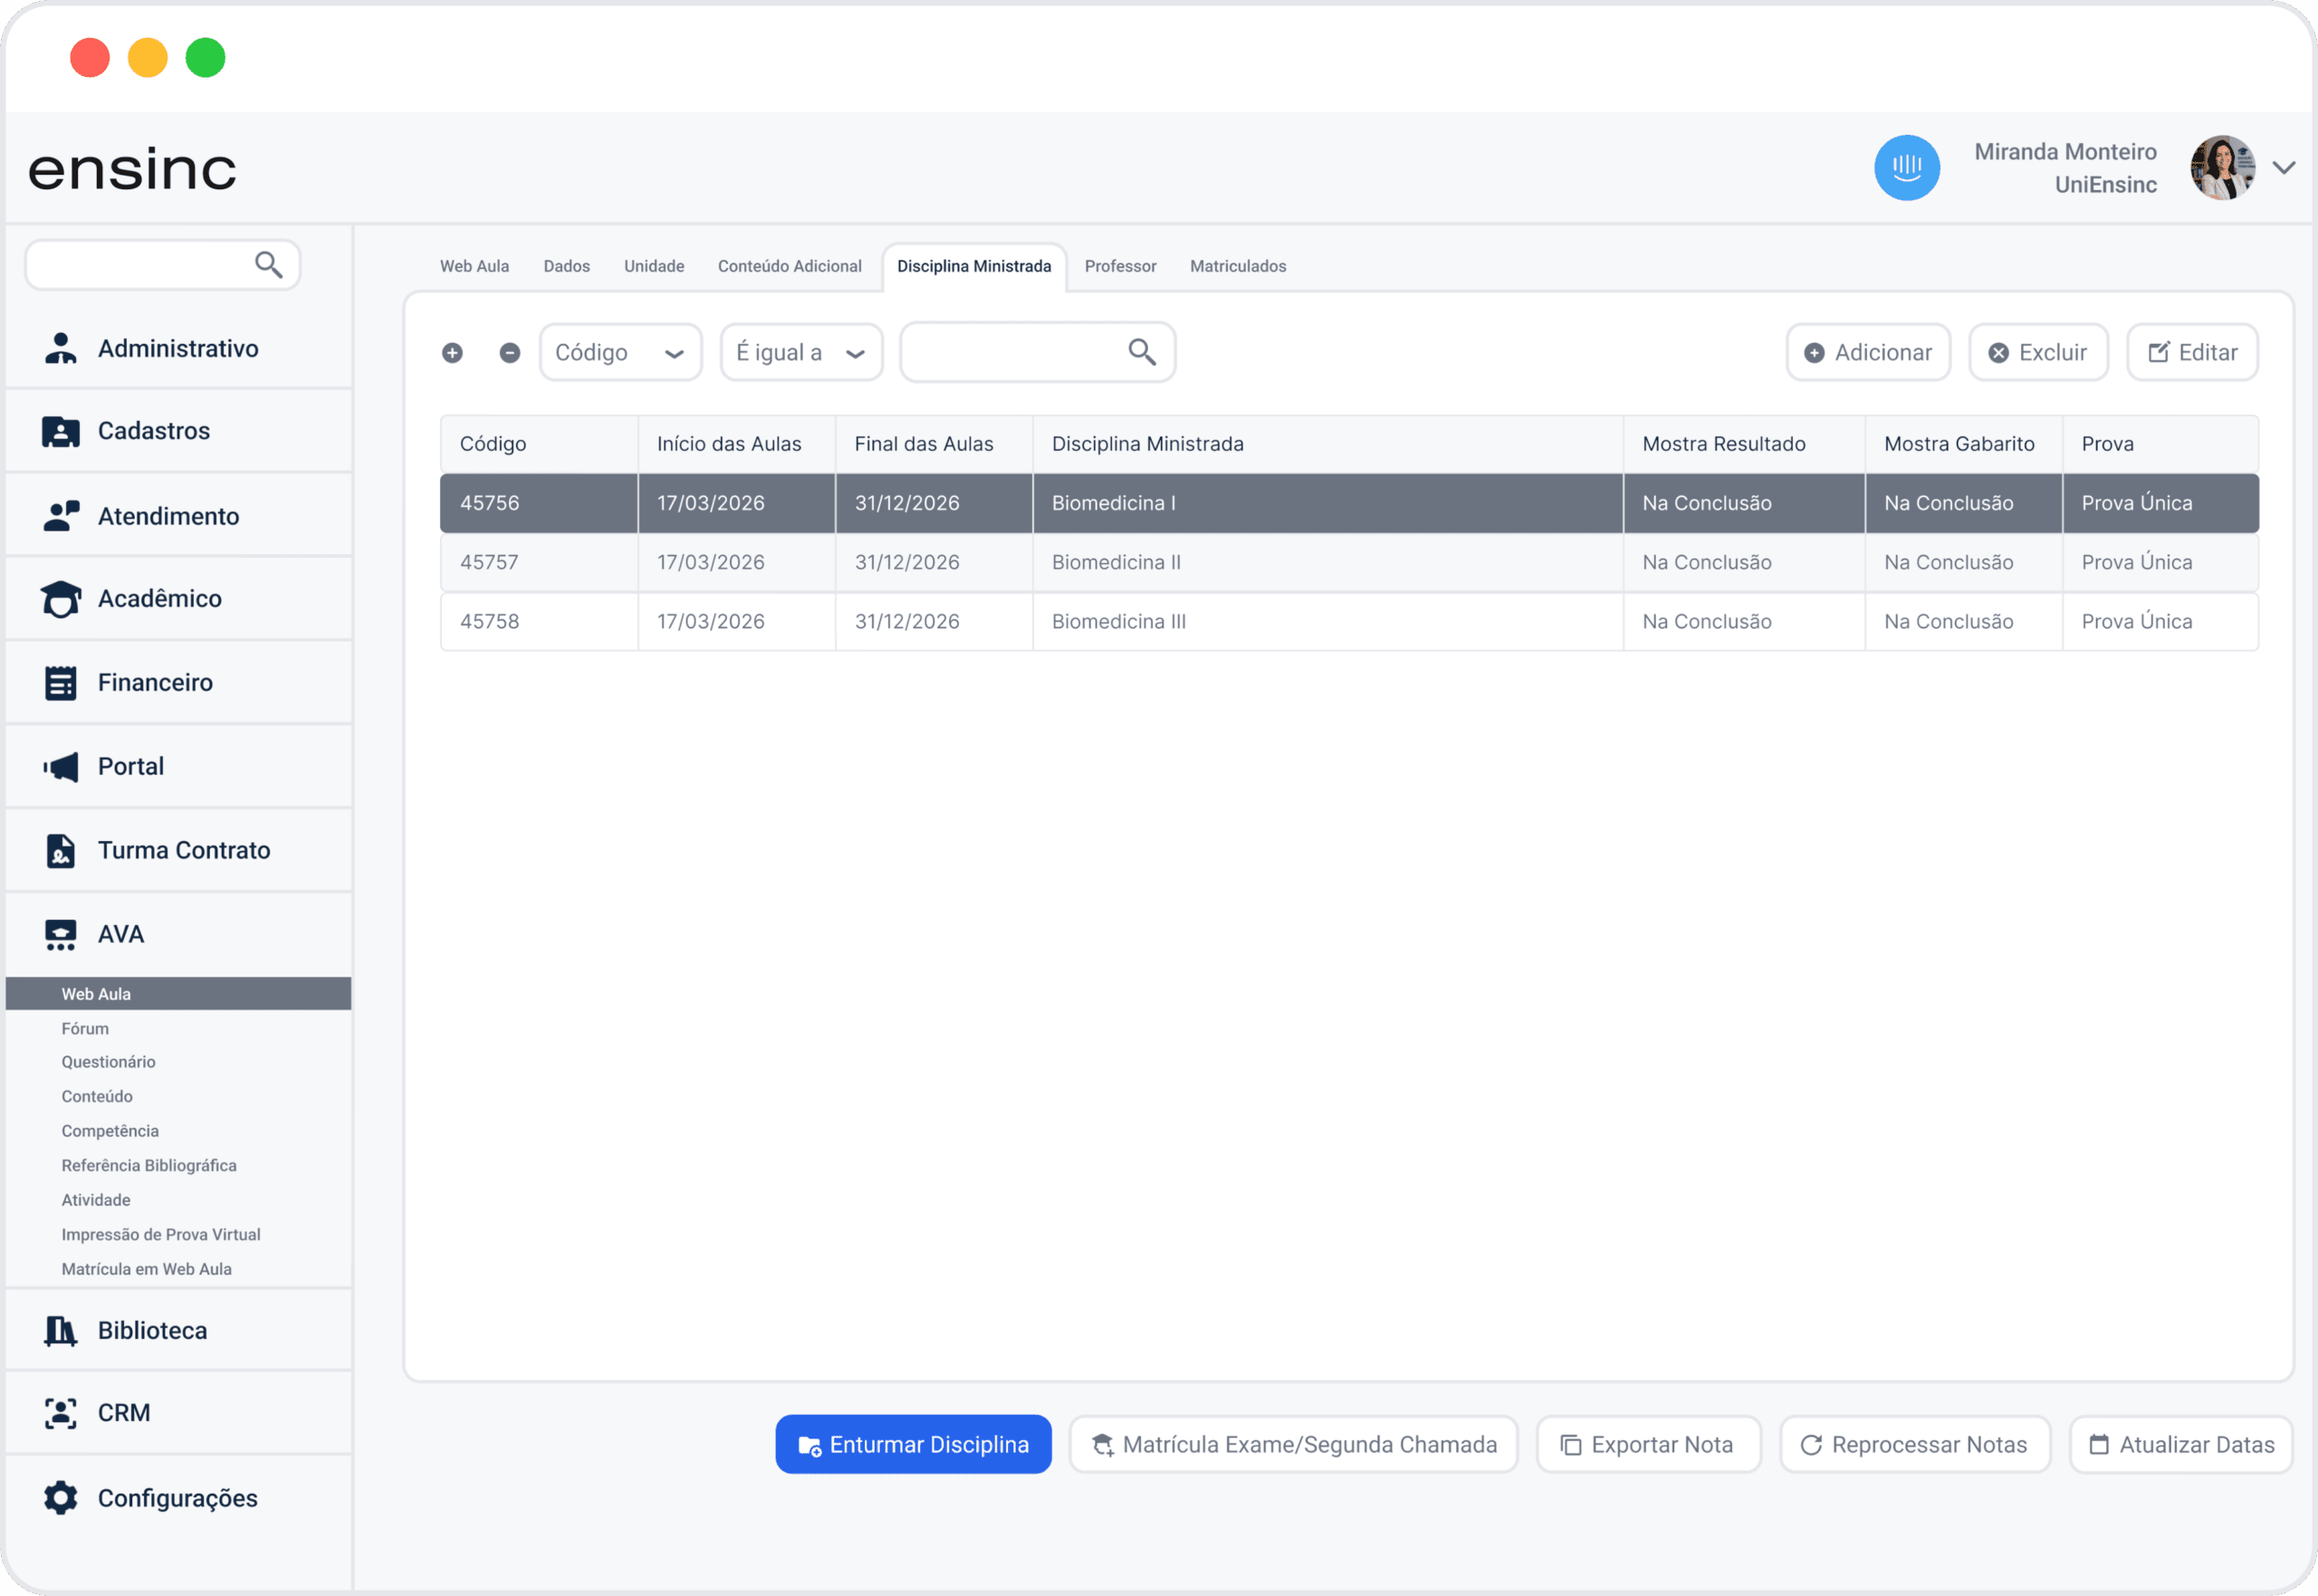Click the sidebar search input field
This screenshot has height=1596, width=2318.
(163, 265)
